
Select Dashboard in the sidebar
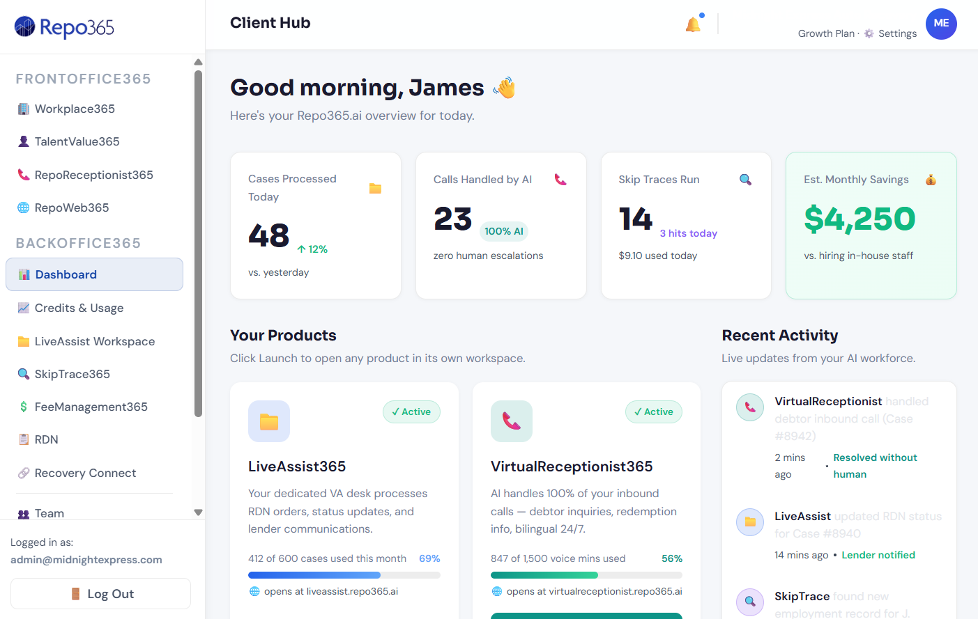pyautogui.click(x=94, y=274)
